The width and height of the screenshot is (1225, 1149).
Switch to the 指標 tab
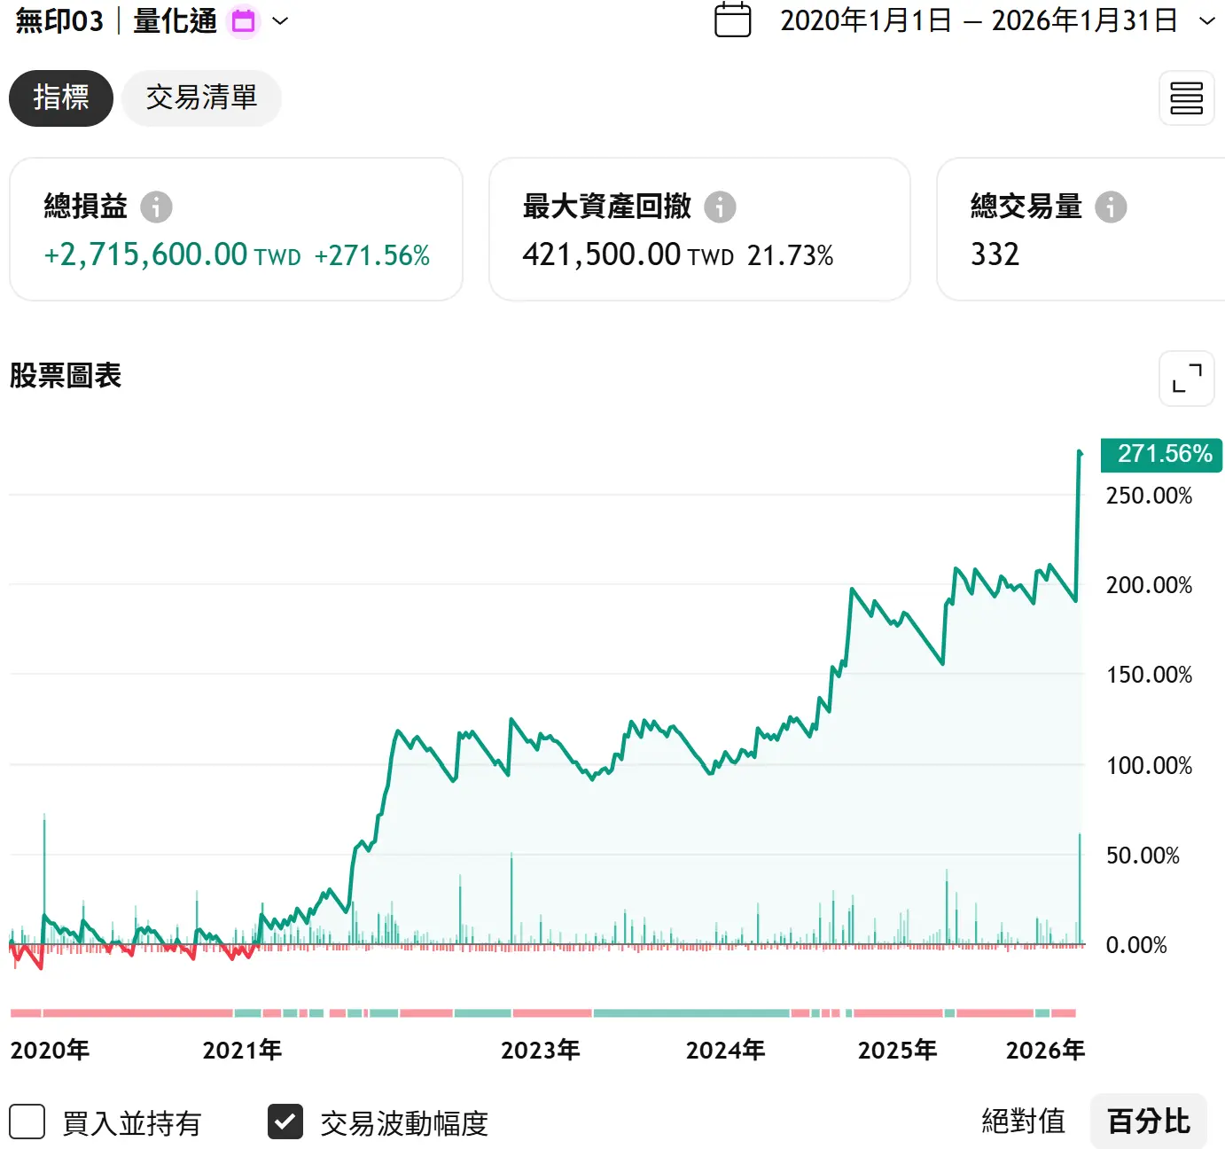pos(61,98)
